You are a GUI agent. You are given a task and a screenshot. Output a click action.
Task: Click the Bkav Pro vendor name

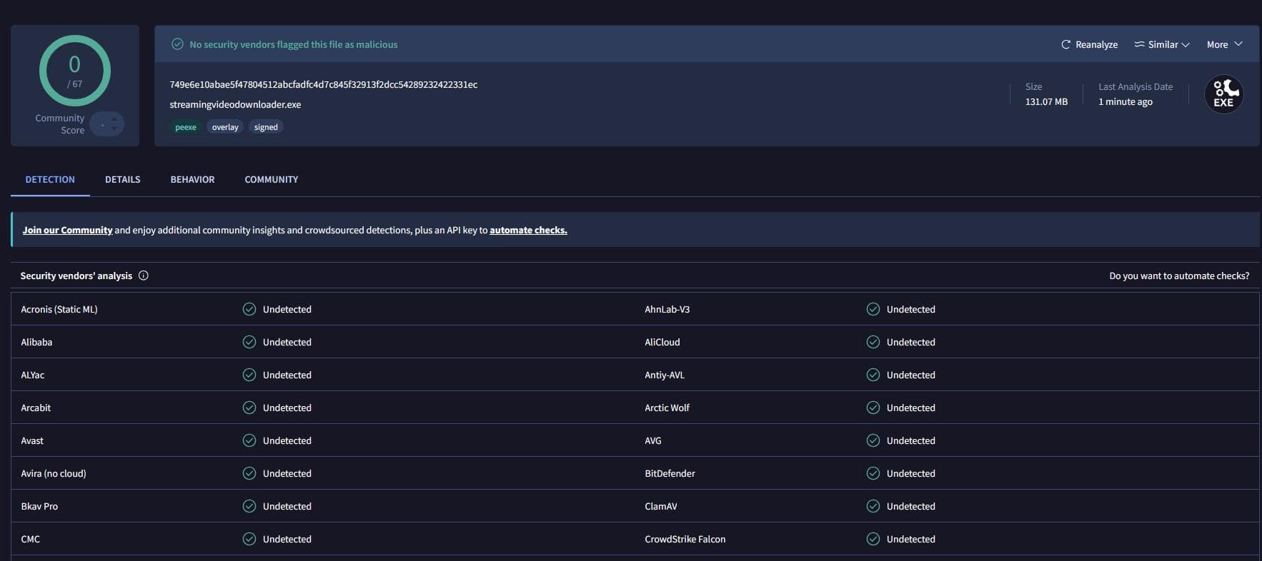[39, 506]
